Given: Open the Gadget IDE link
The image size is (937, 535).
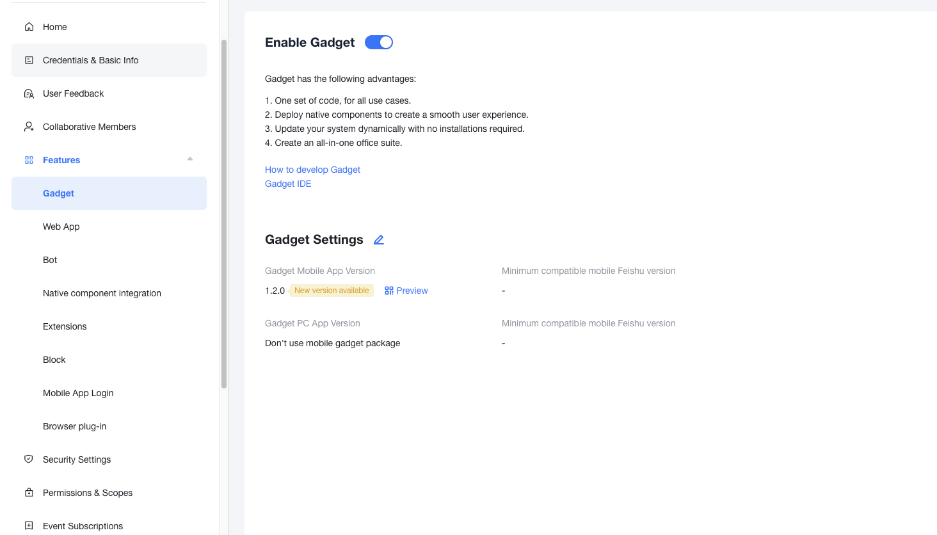Looking at the screenshot, I should 288,184.
